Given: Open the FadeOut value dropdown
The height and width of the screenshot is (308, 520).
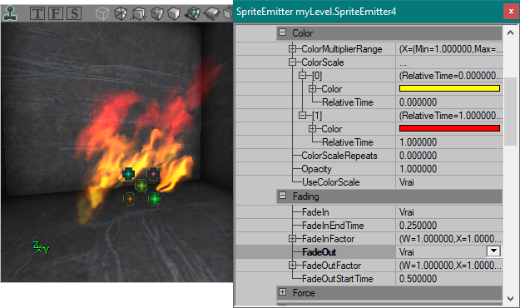Looking at the screenshot, I should tap(493, 251).
